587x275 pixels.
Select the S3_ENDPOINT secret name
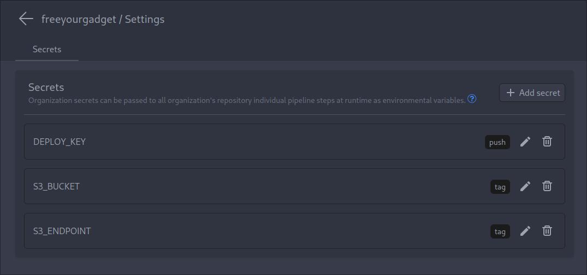62,231
